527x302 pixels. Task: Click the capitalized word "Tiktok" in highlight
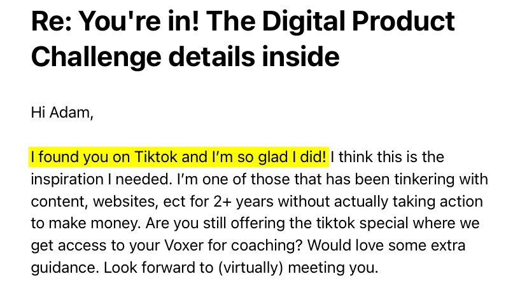coord(155,156)
